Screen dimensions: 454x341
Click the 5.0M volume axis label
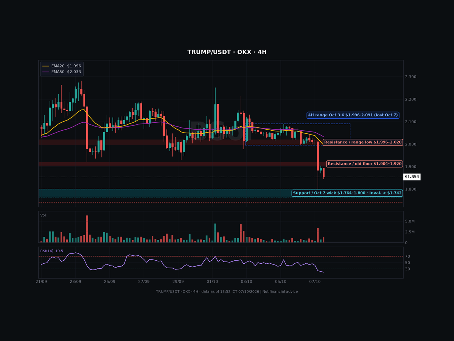pyautogui.click(x=410, y=221)
